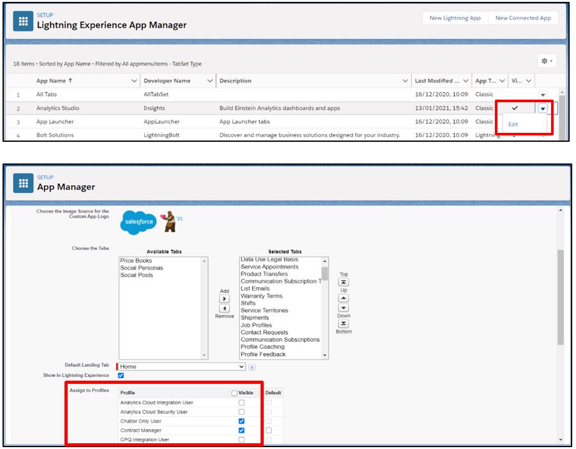Select Product Transfers in Selected Tabs
This screenshot has width=576, height=449.
tap(264, 274)
